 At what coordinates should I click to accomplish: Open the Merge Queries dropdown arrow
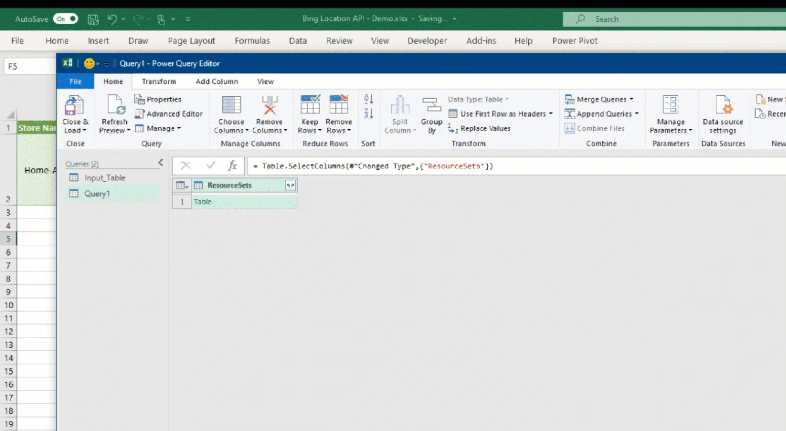(632, 99)
